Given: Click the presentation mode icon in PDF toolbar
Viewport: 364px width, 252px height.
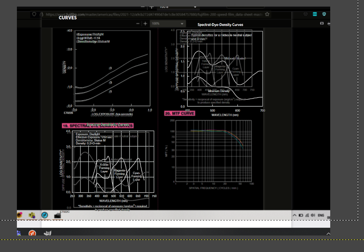Looking at the screenshot, I should [x=322, y=23].
